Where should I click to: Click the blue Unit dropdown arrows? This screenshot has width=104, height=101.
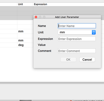coord(94,32)
